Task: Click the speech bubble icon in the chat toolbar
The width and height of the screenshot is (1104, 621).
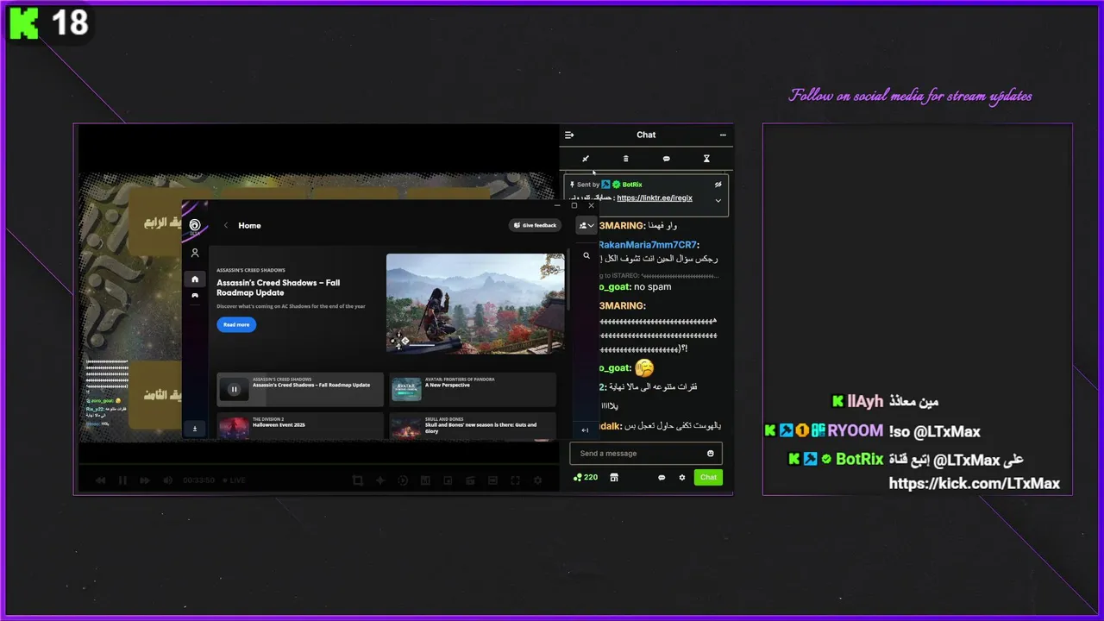Action: coord(666,159)
